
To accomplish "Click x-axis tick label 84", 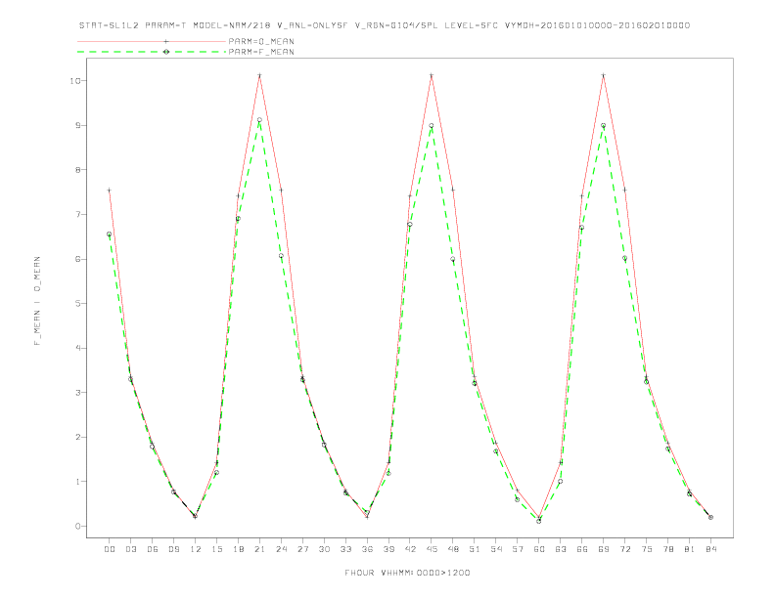I will click(x=710, y=549).
